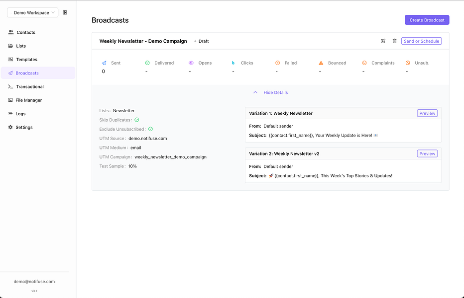464x298 pixels.
Task: Select the Contacts icon in the sidebar
Action: coord(11,32)
